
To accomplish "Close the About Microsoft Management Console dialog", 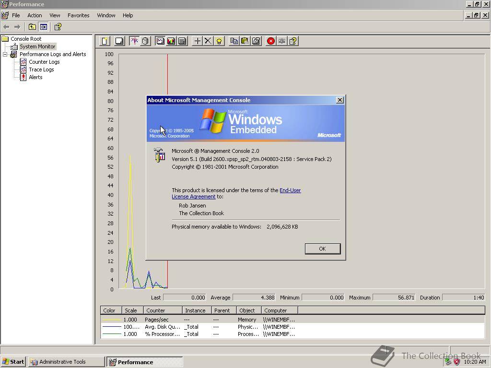I will coord(340,100).
